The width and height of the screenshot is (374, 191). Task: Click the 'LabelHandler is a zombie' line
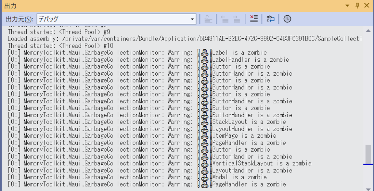point(148,60)
